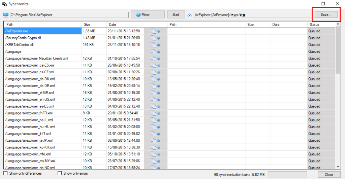Click the vertical scrollbar thumb

(x=338, y=50)
